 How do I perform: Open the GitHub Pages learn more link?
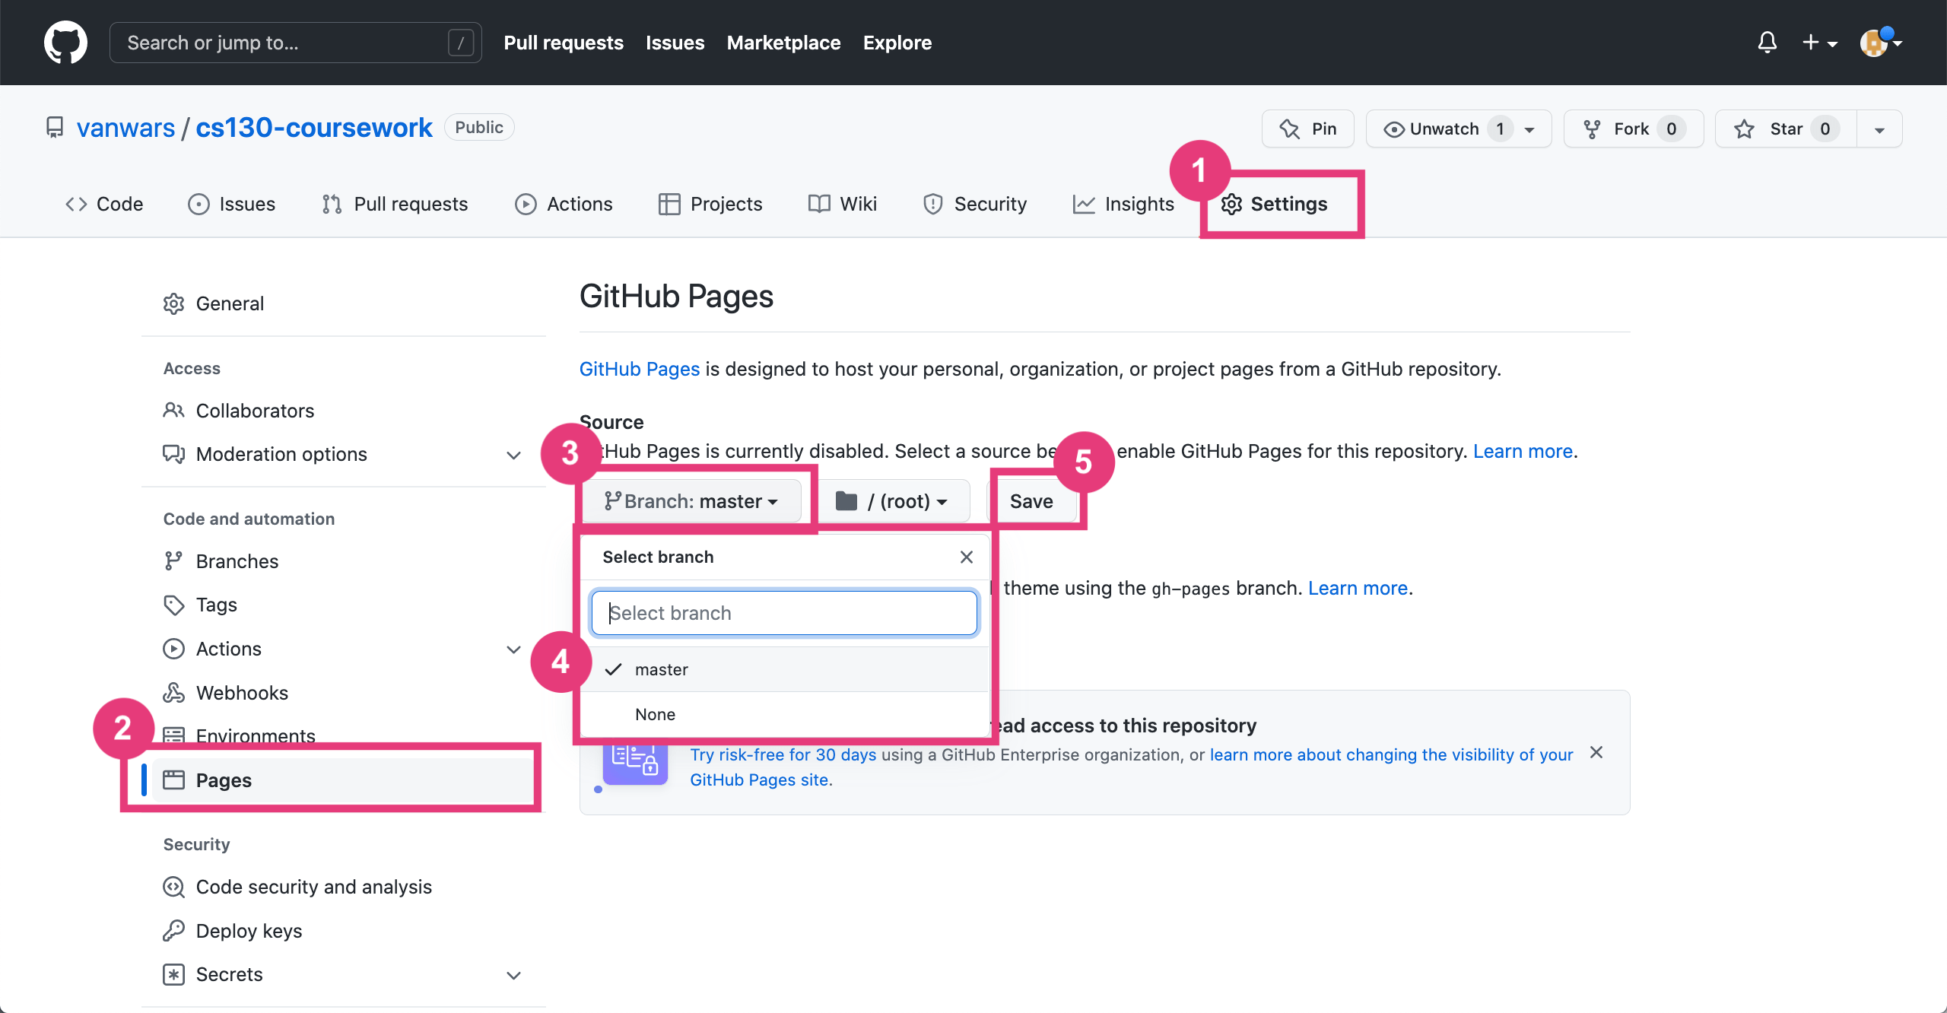pos(639,369)
